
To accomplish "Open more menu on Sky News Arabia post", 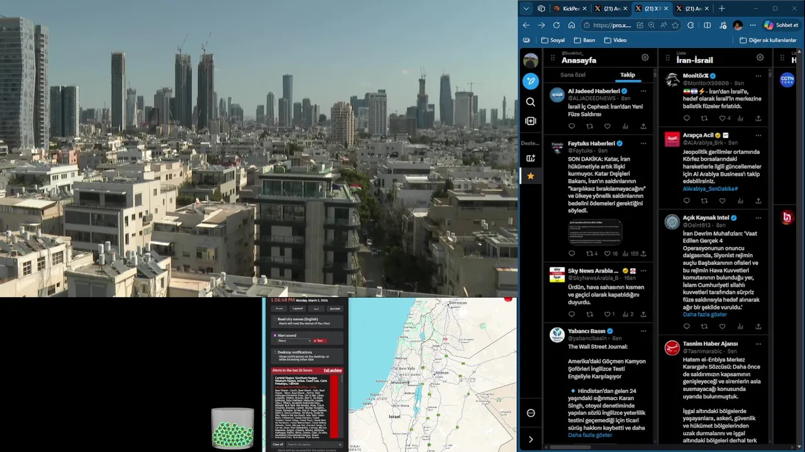I will pos(643,271).
